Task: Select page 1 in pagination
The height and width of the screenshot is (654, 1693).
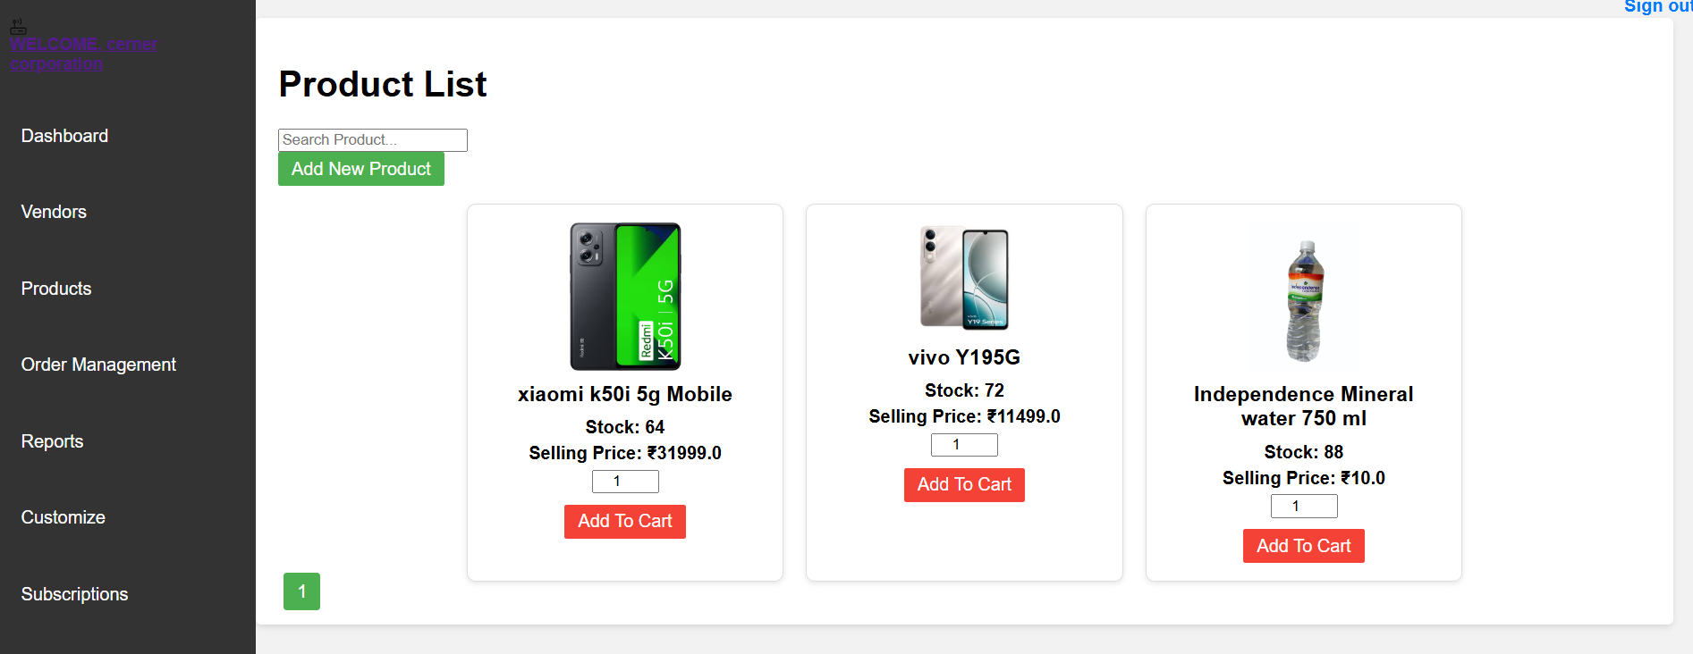Action: pos(301,591)
